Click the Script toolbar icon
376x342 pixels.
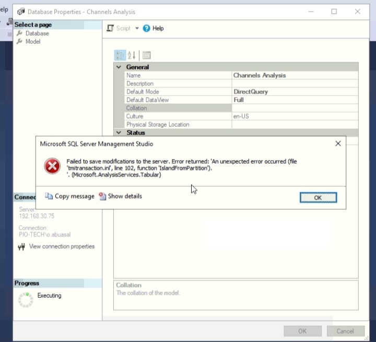[x=110, y=28]
